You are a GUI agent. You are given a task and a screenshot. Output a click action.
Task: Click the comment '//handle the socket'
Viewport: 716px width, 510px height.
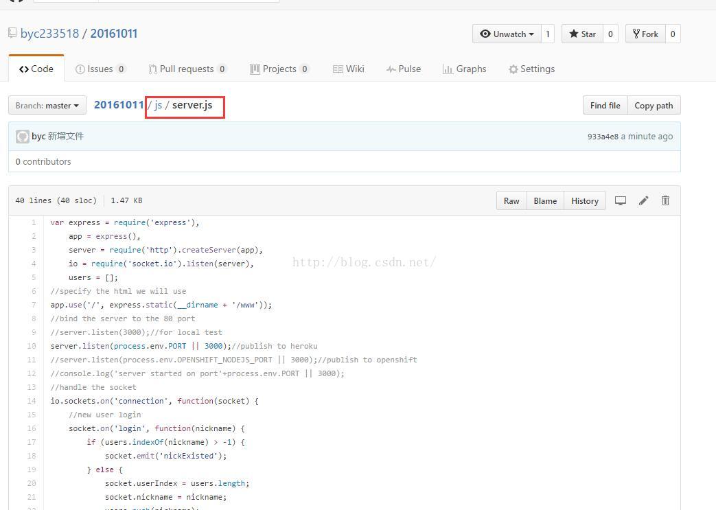point(93,387)
